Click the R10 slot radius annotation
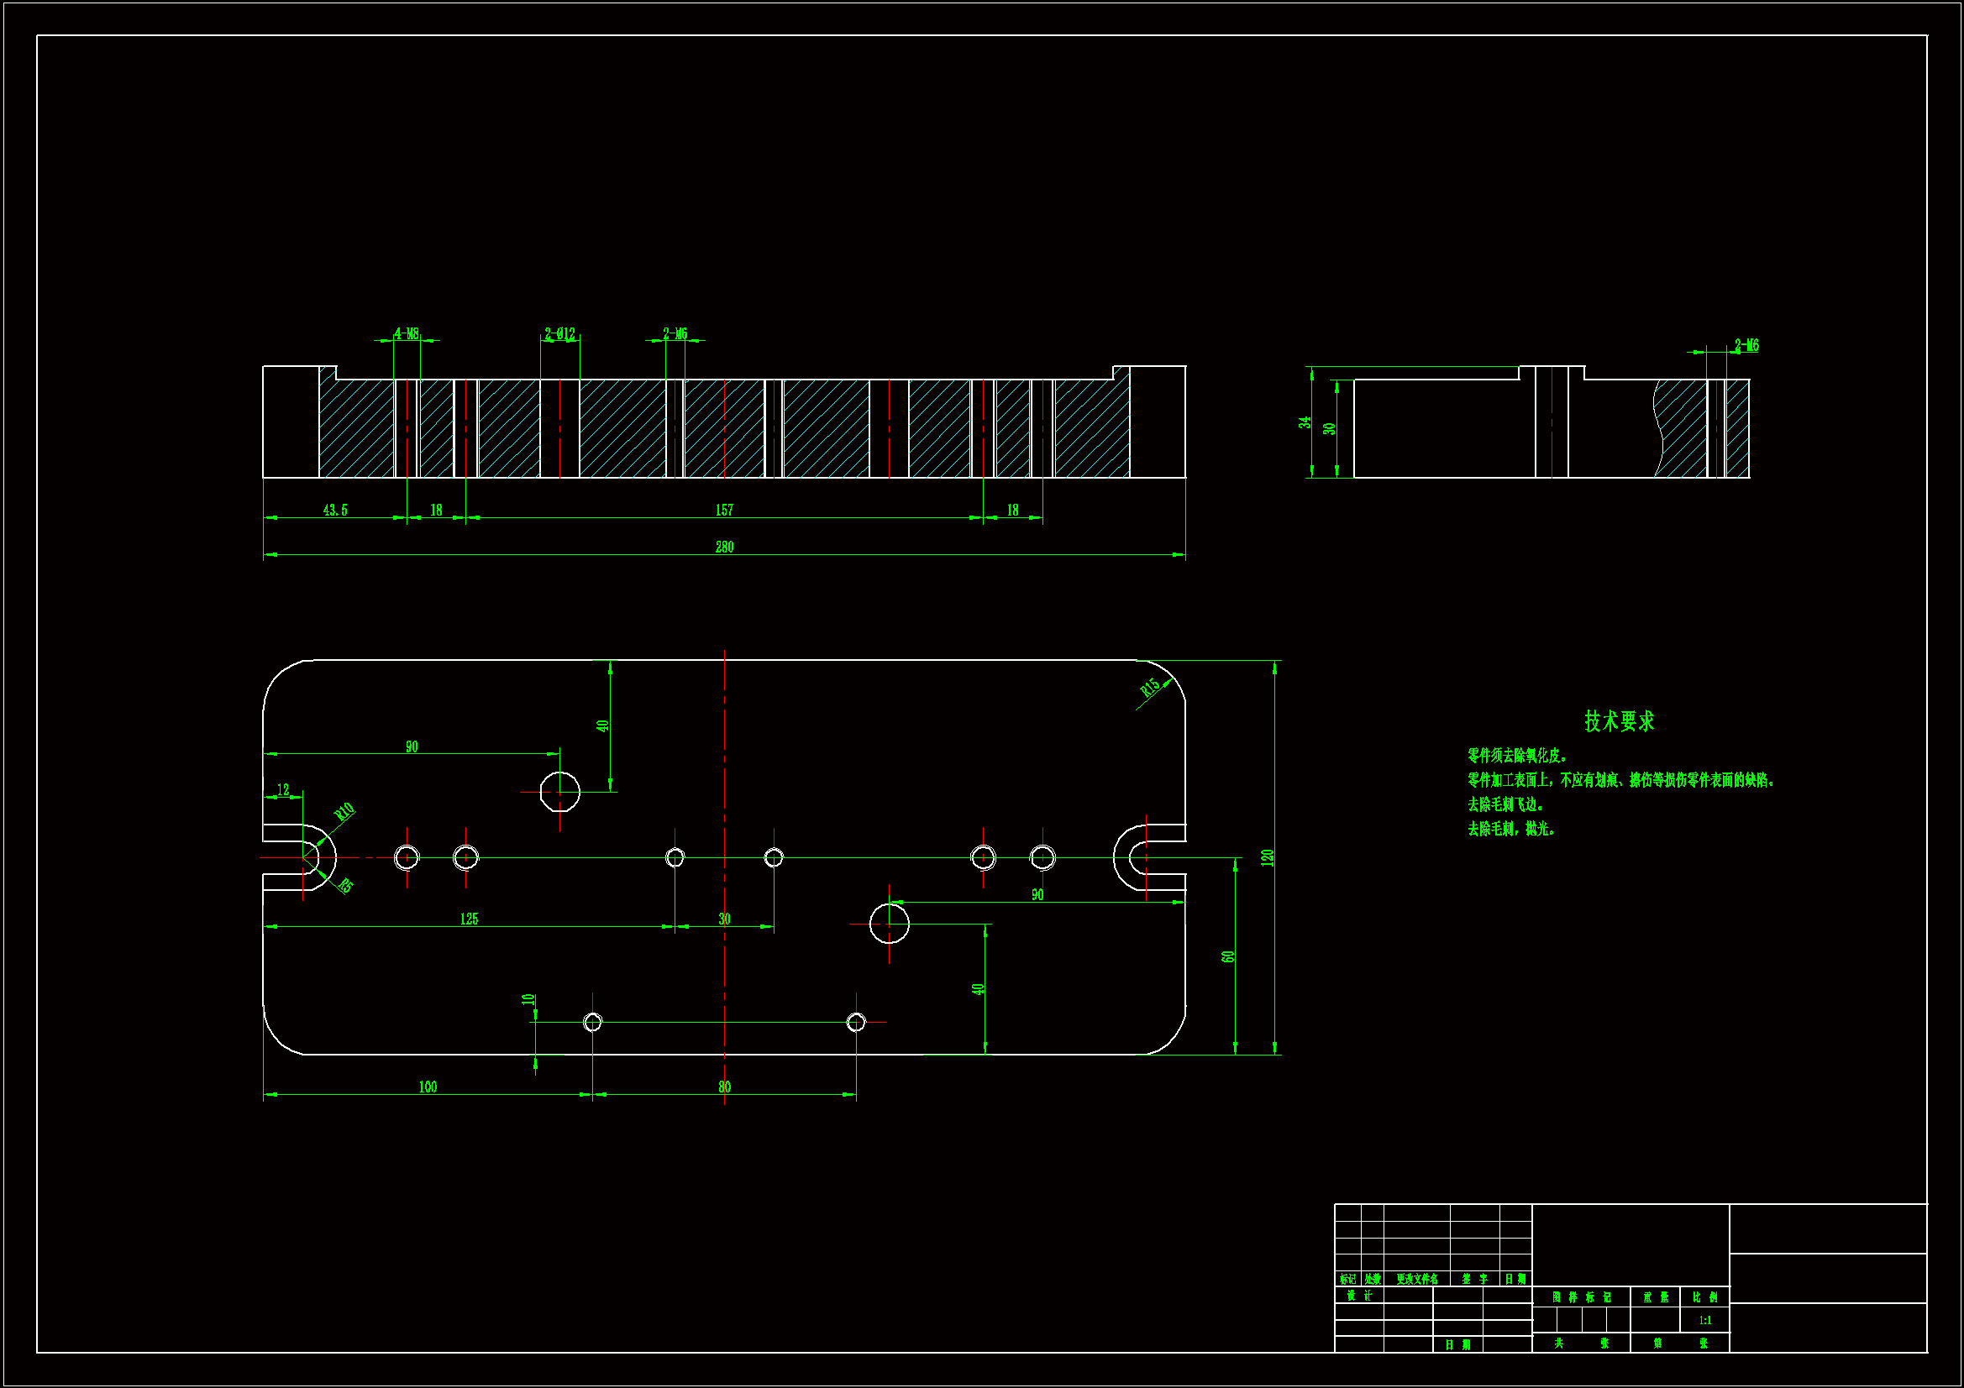Screen dimensions: 1964x1388 click(344, 811)
